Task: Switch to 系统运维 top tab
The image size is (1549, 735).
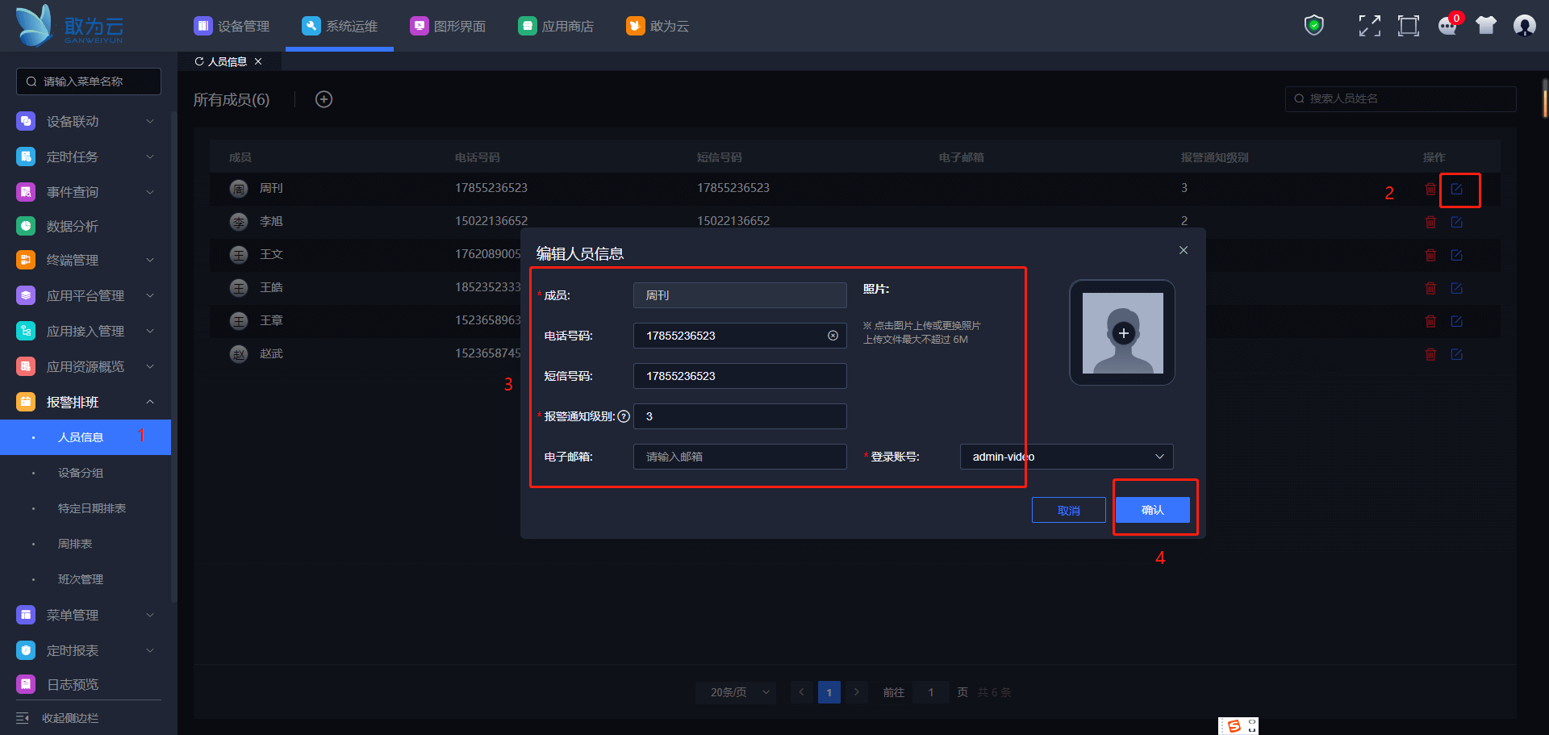Action: (x=340, y=26)
